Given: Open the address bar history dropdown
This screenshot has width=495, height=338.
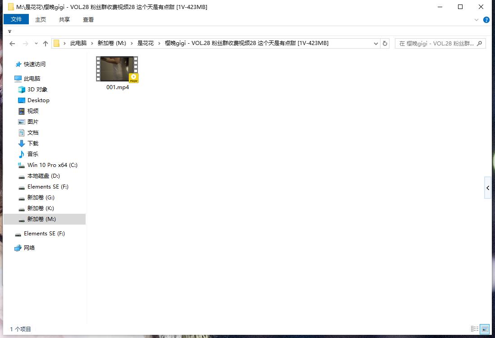Looking at the screenshot, I should pyautogui.click(x=376, y=44).
